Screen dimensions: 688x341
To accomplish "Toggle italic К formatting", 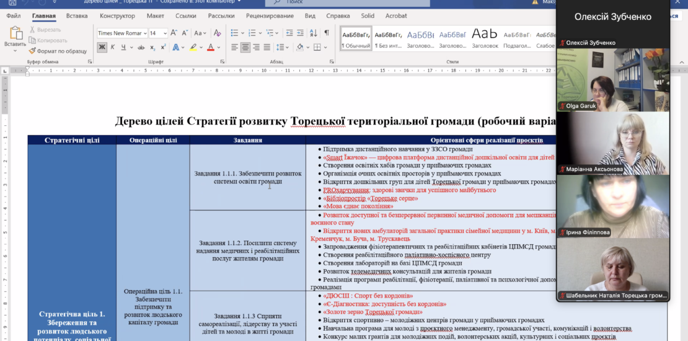I will (113, 47).
